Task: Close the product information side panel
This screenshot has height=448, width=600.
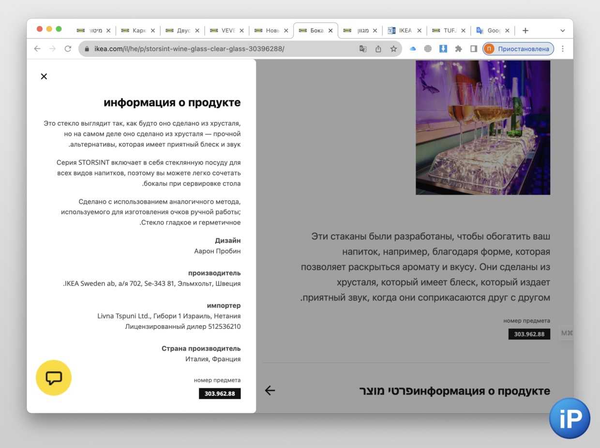Action: click(44, 76)
